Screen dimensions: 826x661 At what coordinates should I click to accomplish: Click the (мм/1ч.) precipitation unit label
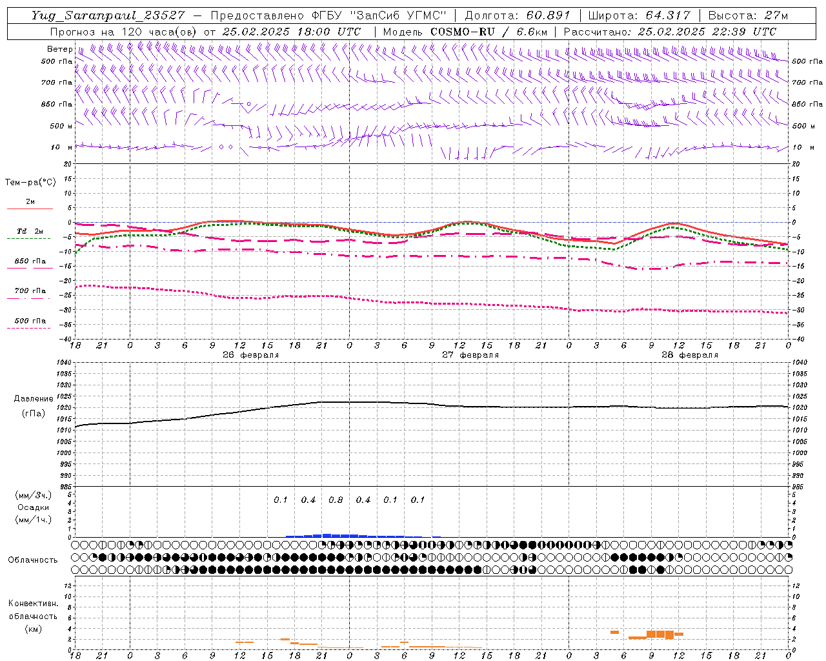(33, 520)
